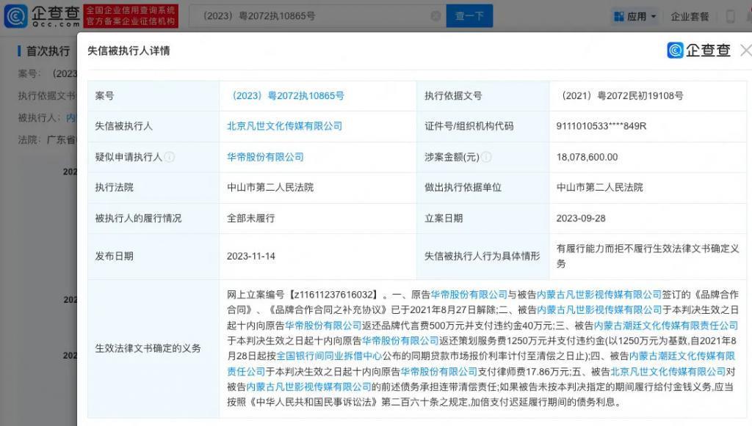Open link for 华帝股份有限公司

pos(264,156)
